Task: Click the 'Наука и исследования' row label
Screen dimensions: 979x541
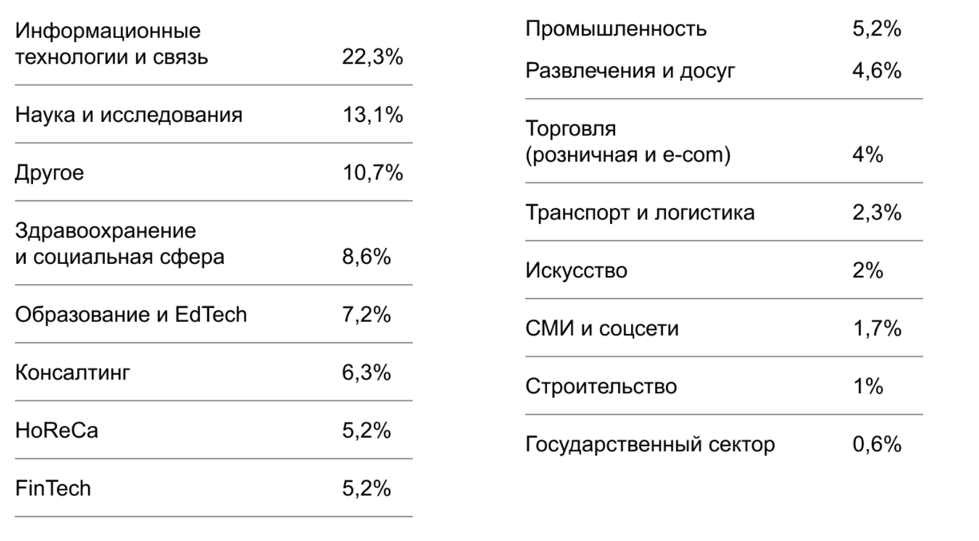Action: pyautogui.click(x=129, y=114)
